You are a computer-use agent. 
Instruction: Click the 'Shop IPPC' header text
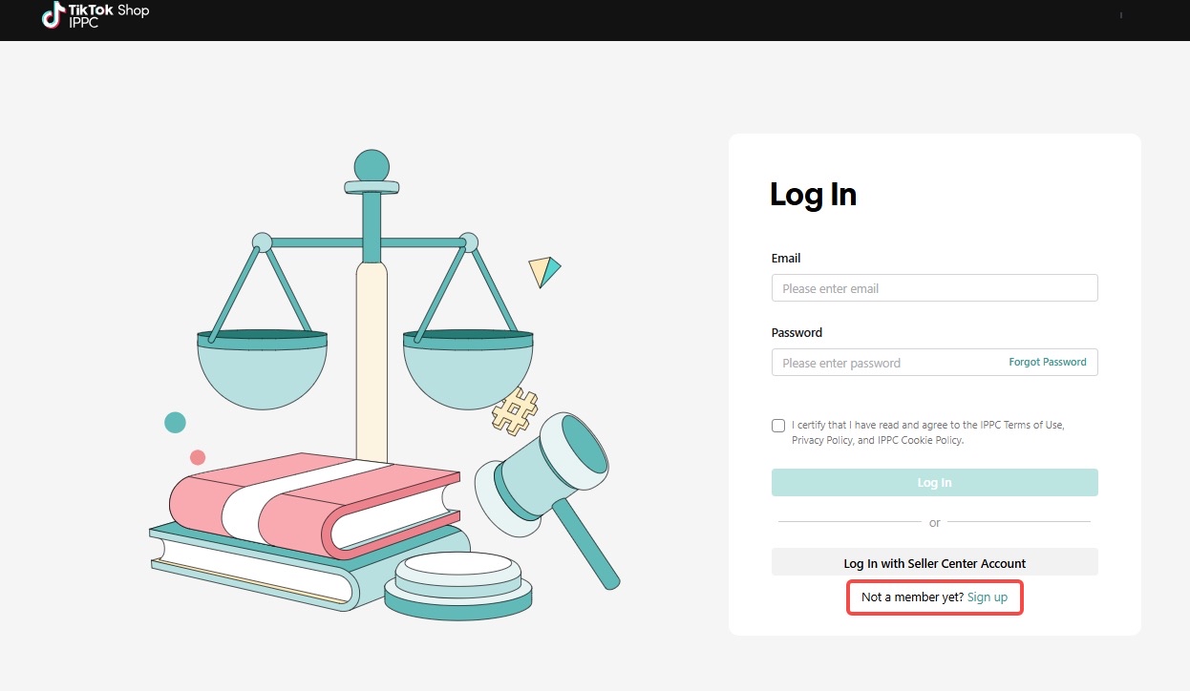tap(108, 16)
